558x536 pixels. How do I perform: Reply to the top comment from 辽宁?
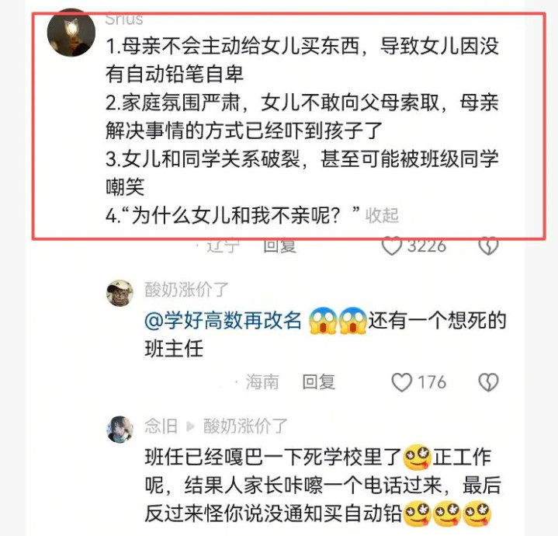(279, 246)
